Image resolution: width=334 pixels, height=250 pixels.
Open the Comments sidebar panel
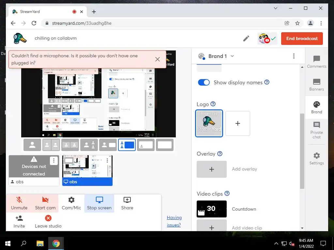[316, 62]
